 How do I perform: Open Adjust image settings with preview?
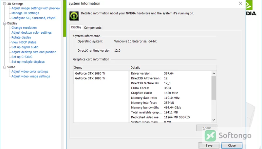(36, 8)
